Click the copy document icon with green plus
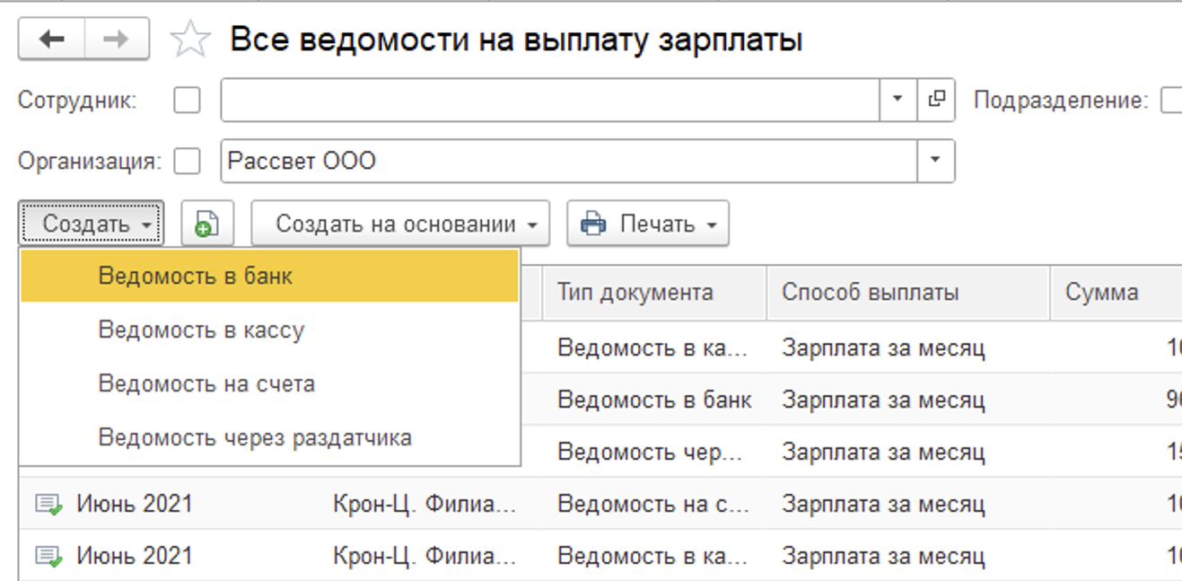The height and width of the screenshot is (581, 1182). pos(207,224)
